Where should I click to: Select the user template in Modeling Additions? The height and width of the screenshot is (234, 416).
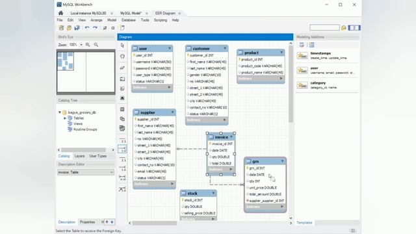pos(327,70)
